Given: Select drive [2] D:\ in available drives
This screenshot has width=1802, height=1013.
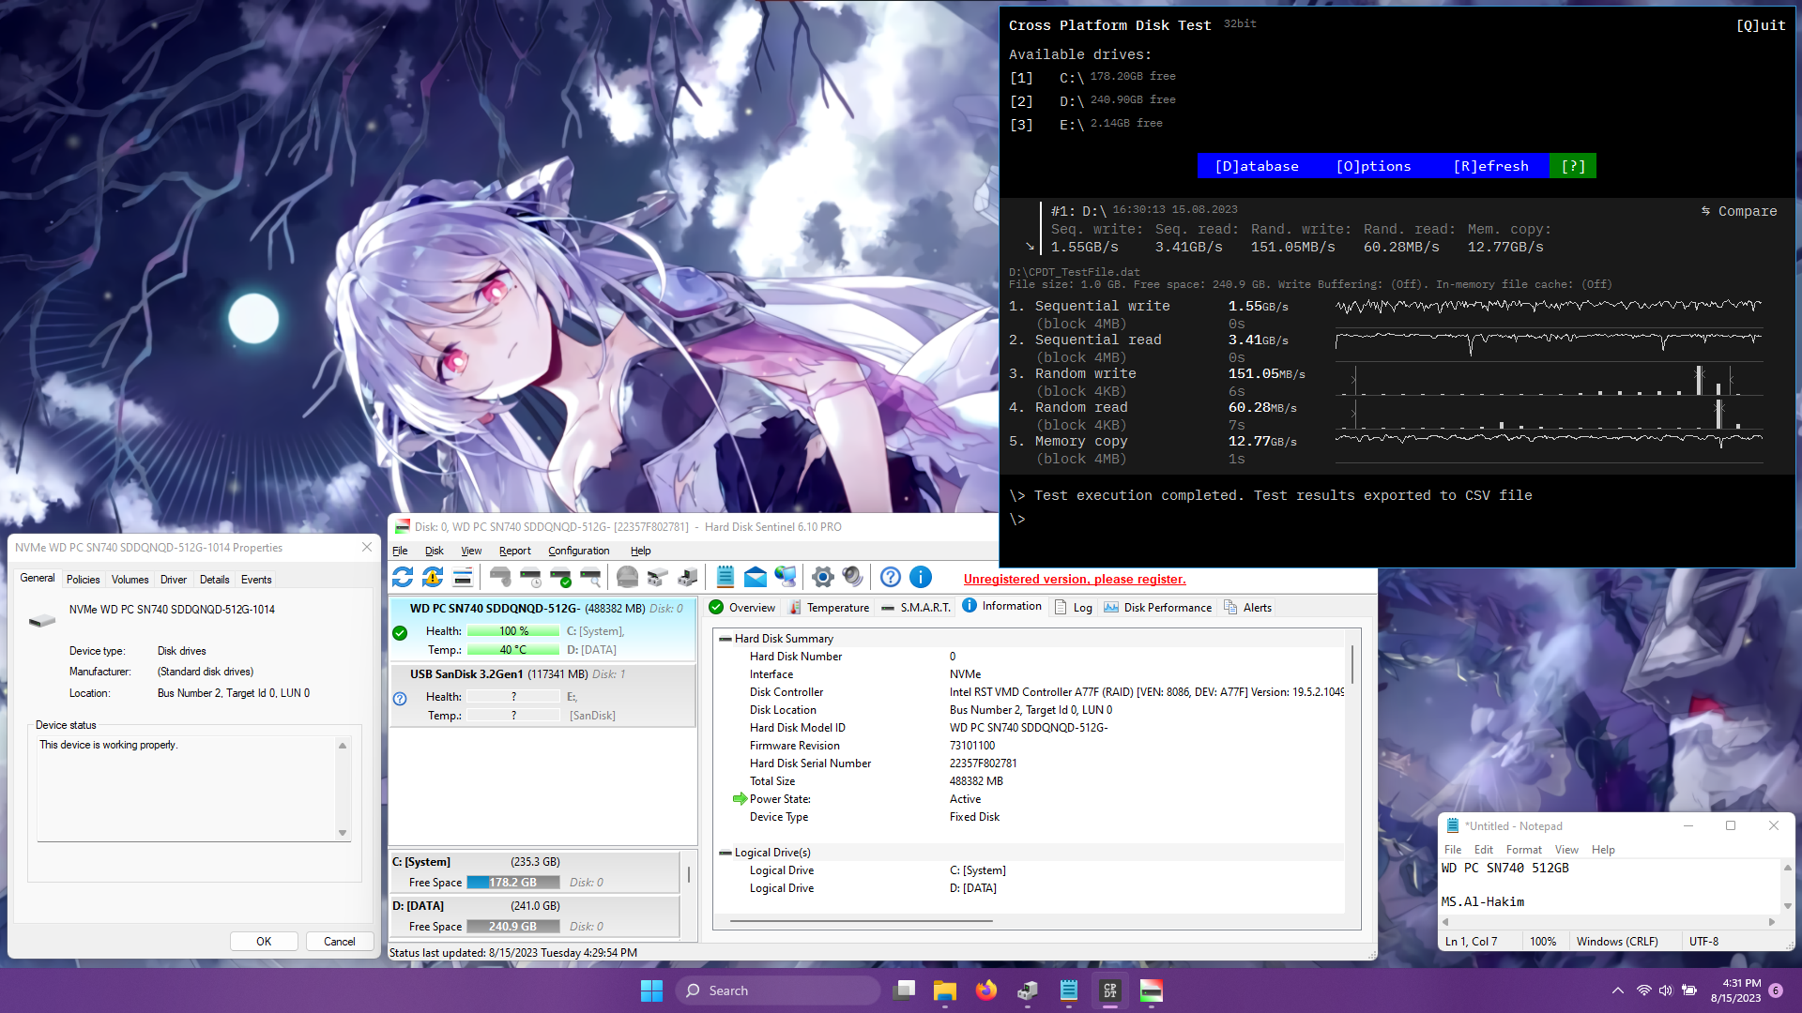Looking at the screenshot, I should (x=1093, y=100).
